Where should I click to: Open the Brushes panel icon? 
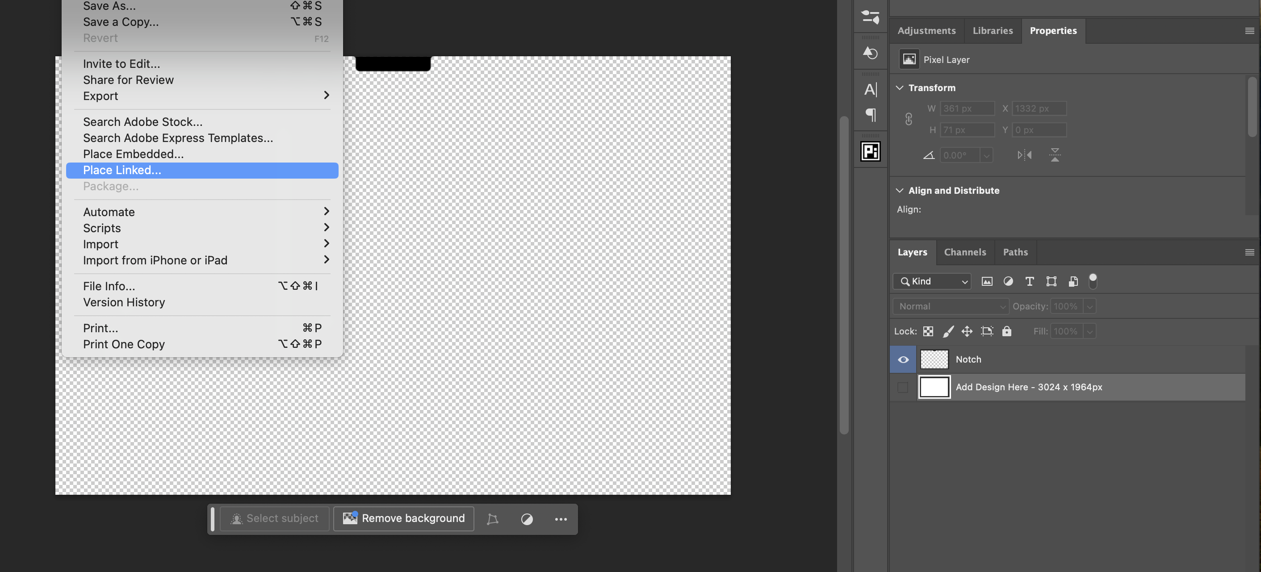(870, 18)
